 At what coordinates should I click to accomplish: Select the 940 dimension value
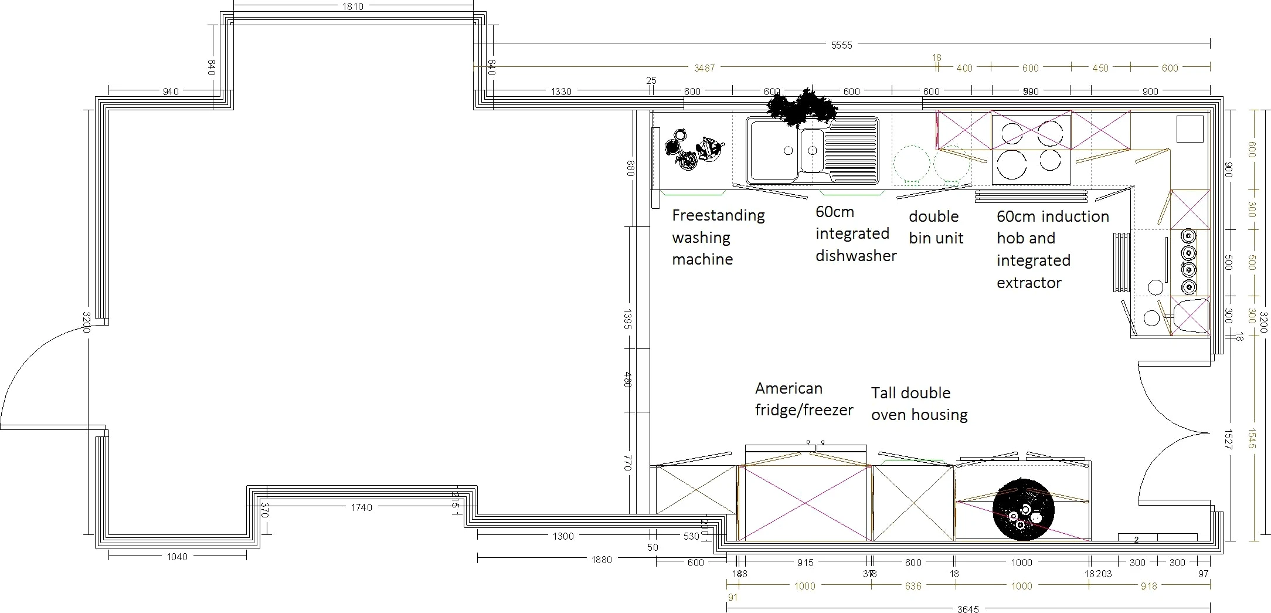(x=171, y=92)
